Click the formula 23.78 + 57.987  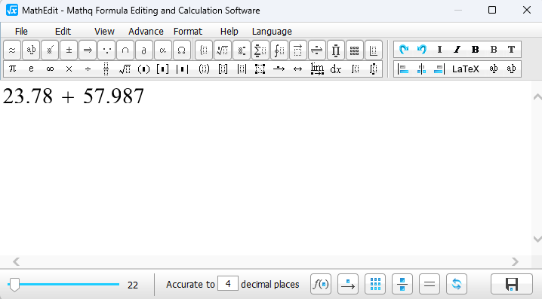73,96
